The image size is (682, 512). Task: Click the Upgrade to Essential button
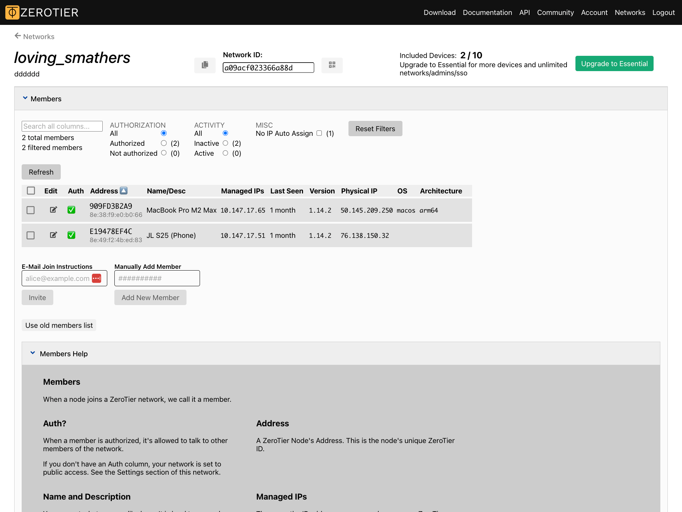coord(614,64)
